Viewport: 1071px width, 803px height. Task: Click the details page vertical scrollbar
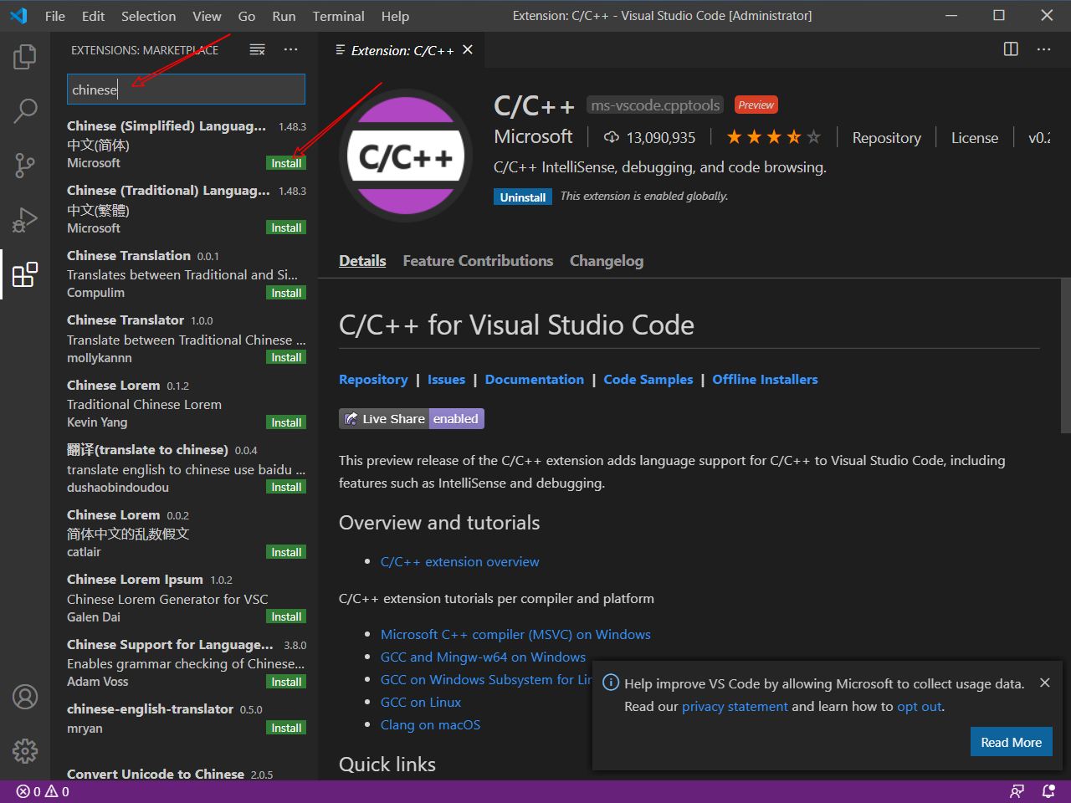(x=1066, y=356)
